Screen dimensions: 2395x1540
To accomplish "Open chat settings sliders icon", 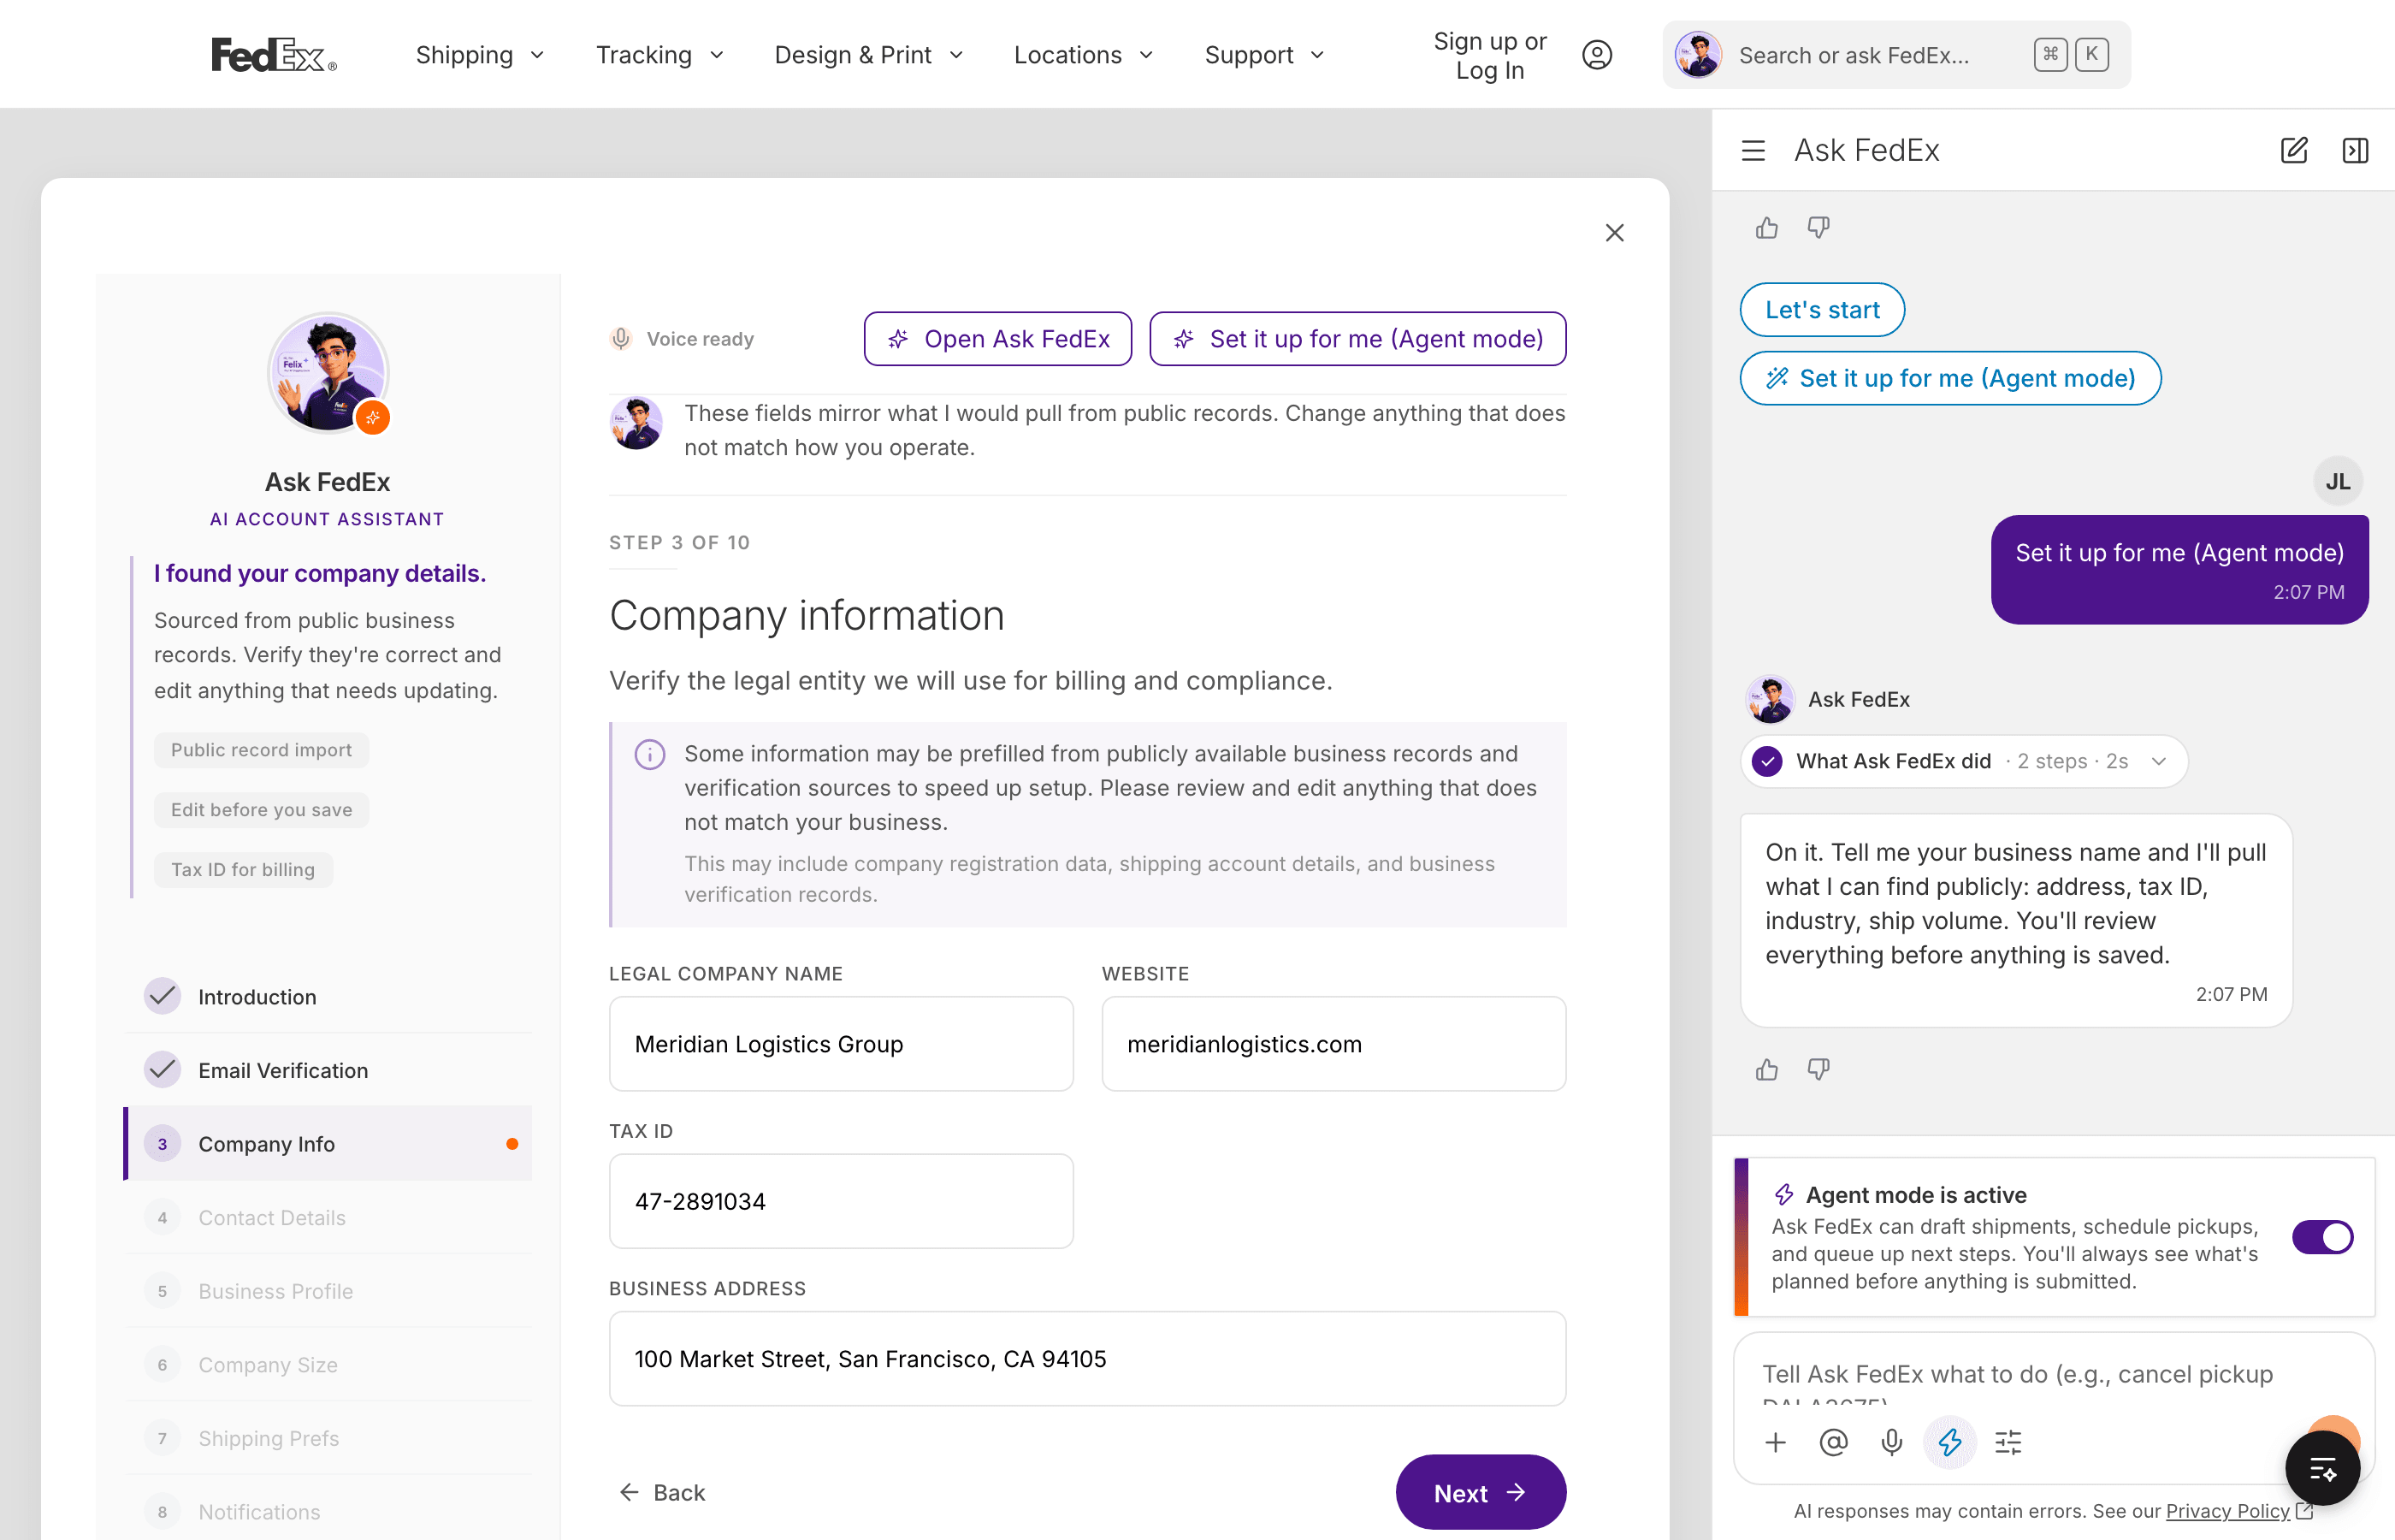I will click(2008, 1442).
